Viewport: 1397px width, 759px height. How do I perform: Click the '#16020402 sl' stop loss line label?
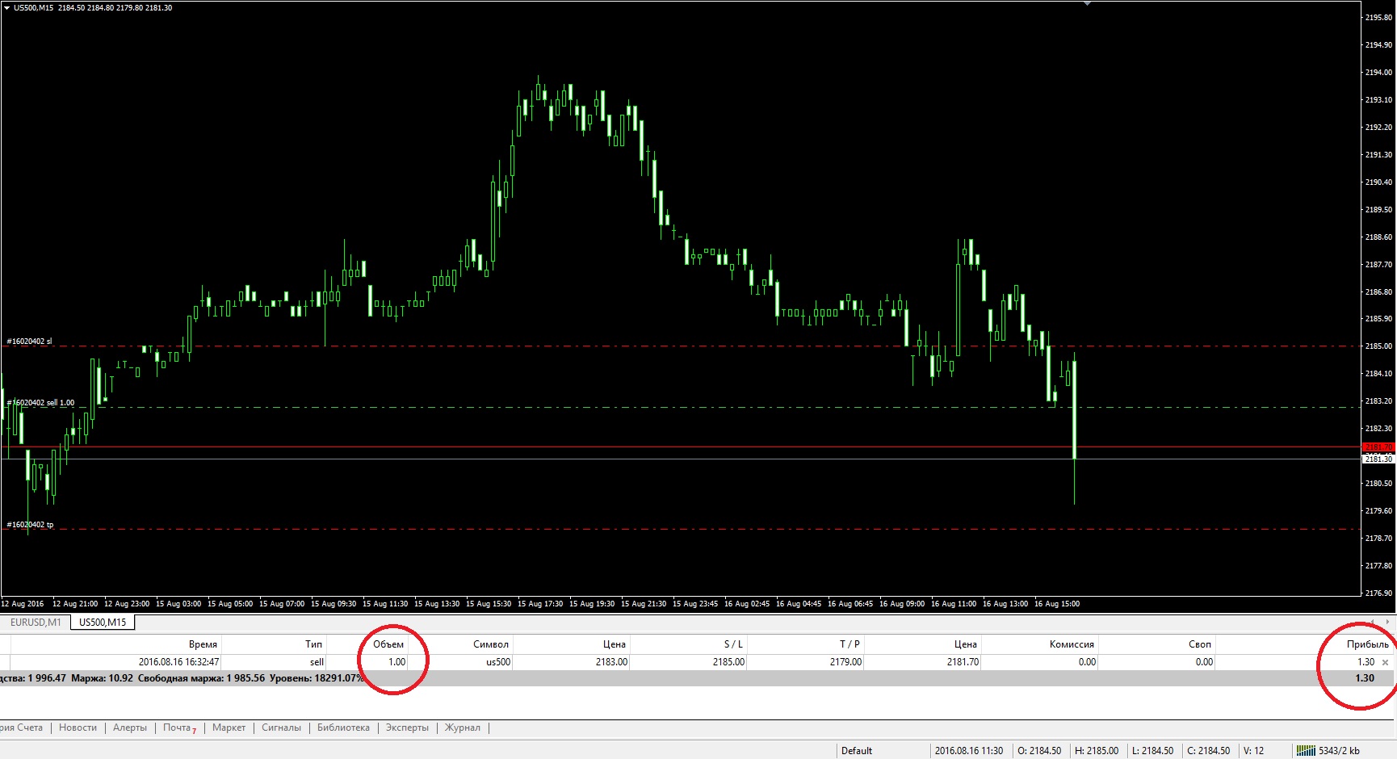click(x=29, y=342)
